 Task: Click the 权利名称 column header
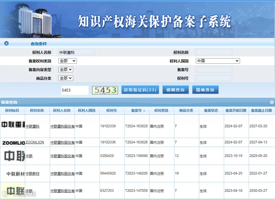(37, 110)
